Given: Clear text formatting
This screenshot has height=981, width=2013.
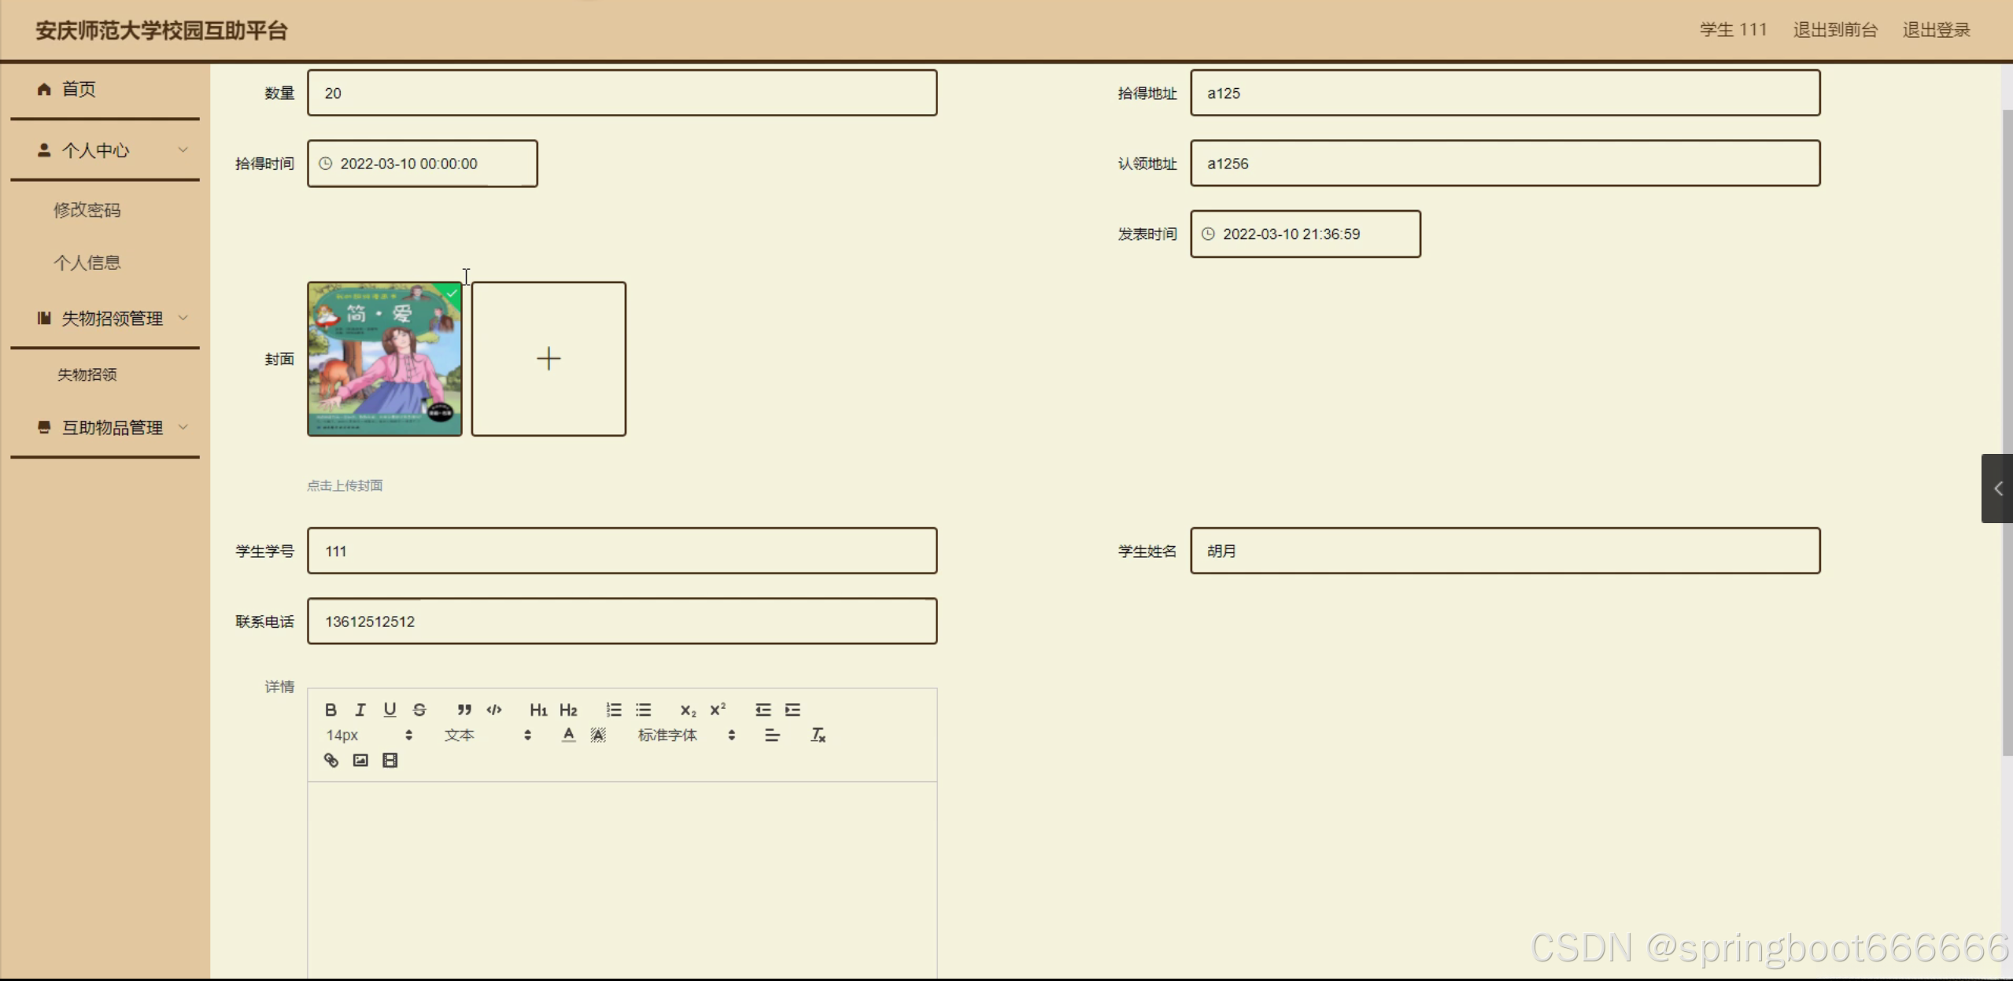Looking at the screenshot, I should click(x=818, y=735).
